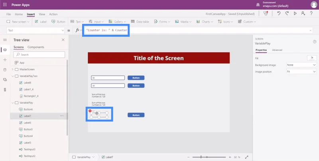Open the File menu

tap(8, 14)
